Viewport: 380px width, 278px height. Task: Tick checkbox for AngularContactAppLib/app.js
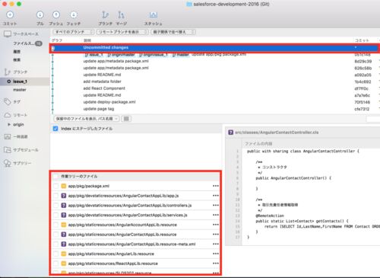click(55, 196)
